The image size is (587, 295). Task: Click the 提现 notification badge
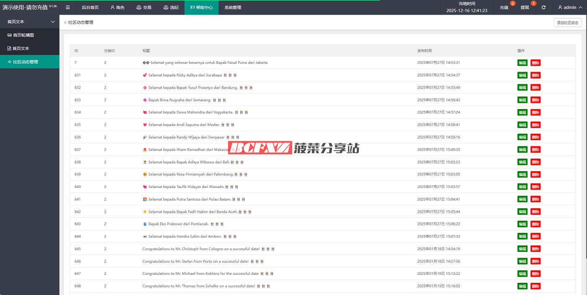click(533, 4)
